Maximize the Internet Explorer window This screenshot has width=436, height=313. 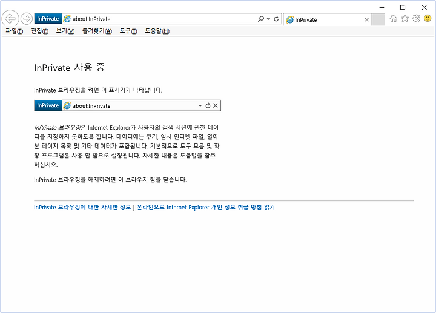pyautogui.click(x=403, y=7)
